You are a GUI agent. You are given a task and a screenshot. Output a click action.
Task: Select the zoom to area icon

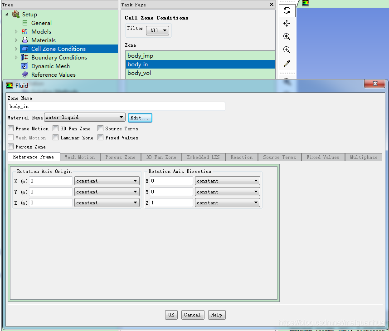[x=287, y=50]
